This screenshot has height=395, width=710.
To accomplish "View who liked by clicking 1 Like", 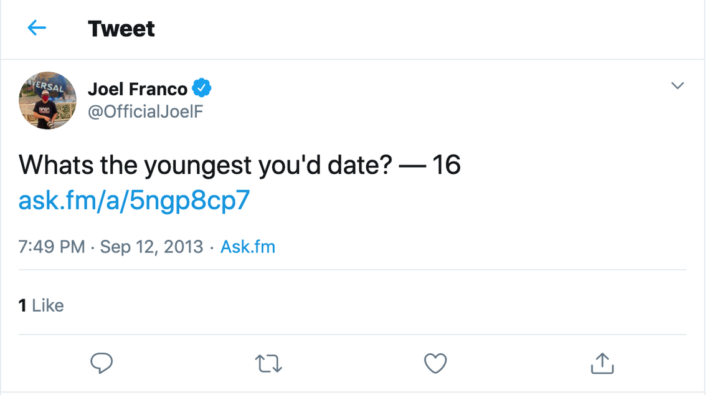I will pos(40,305).
